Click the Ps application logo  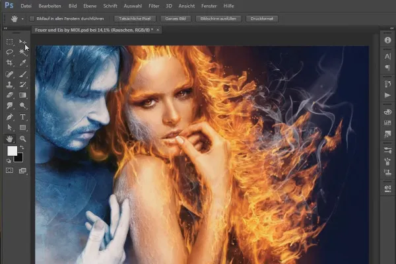pos(9,5)
